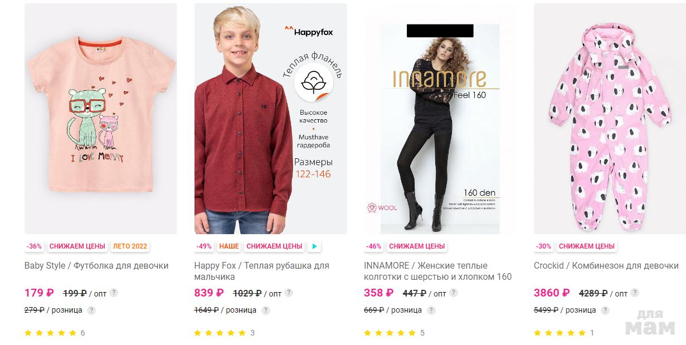Open INNAMORE warm women's tights product link
This screenshot has height=345, width=686.
438,271
